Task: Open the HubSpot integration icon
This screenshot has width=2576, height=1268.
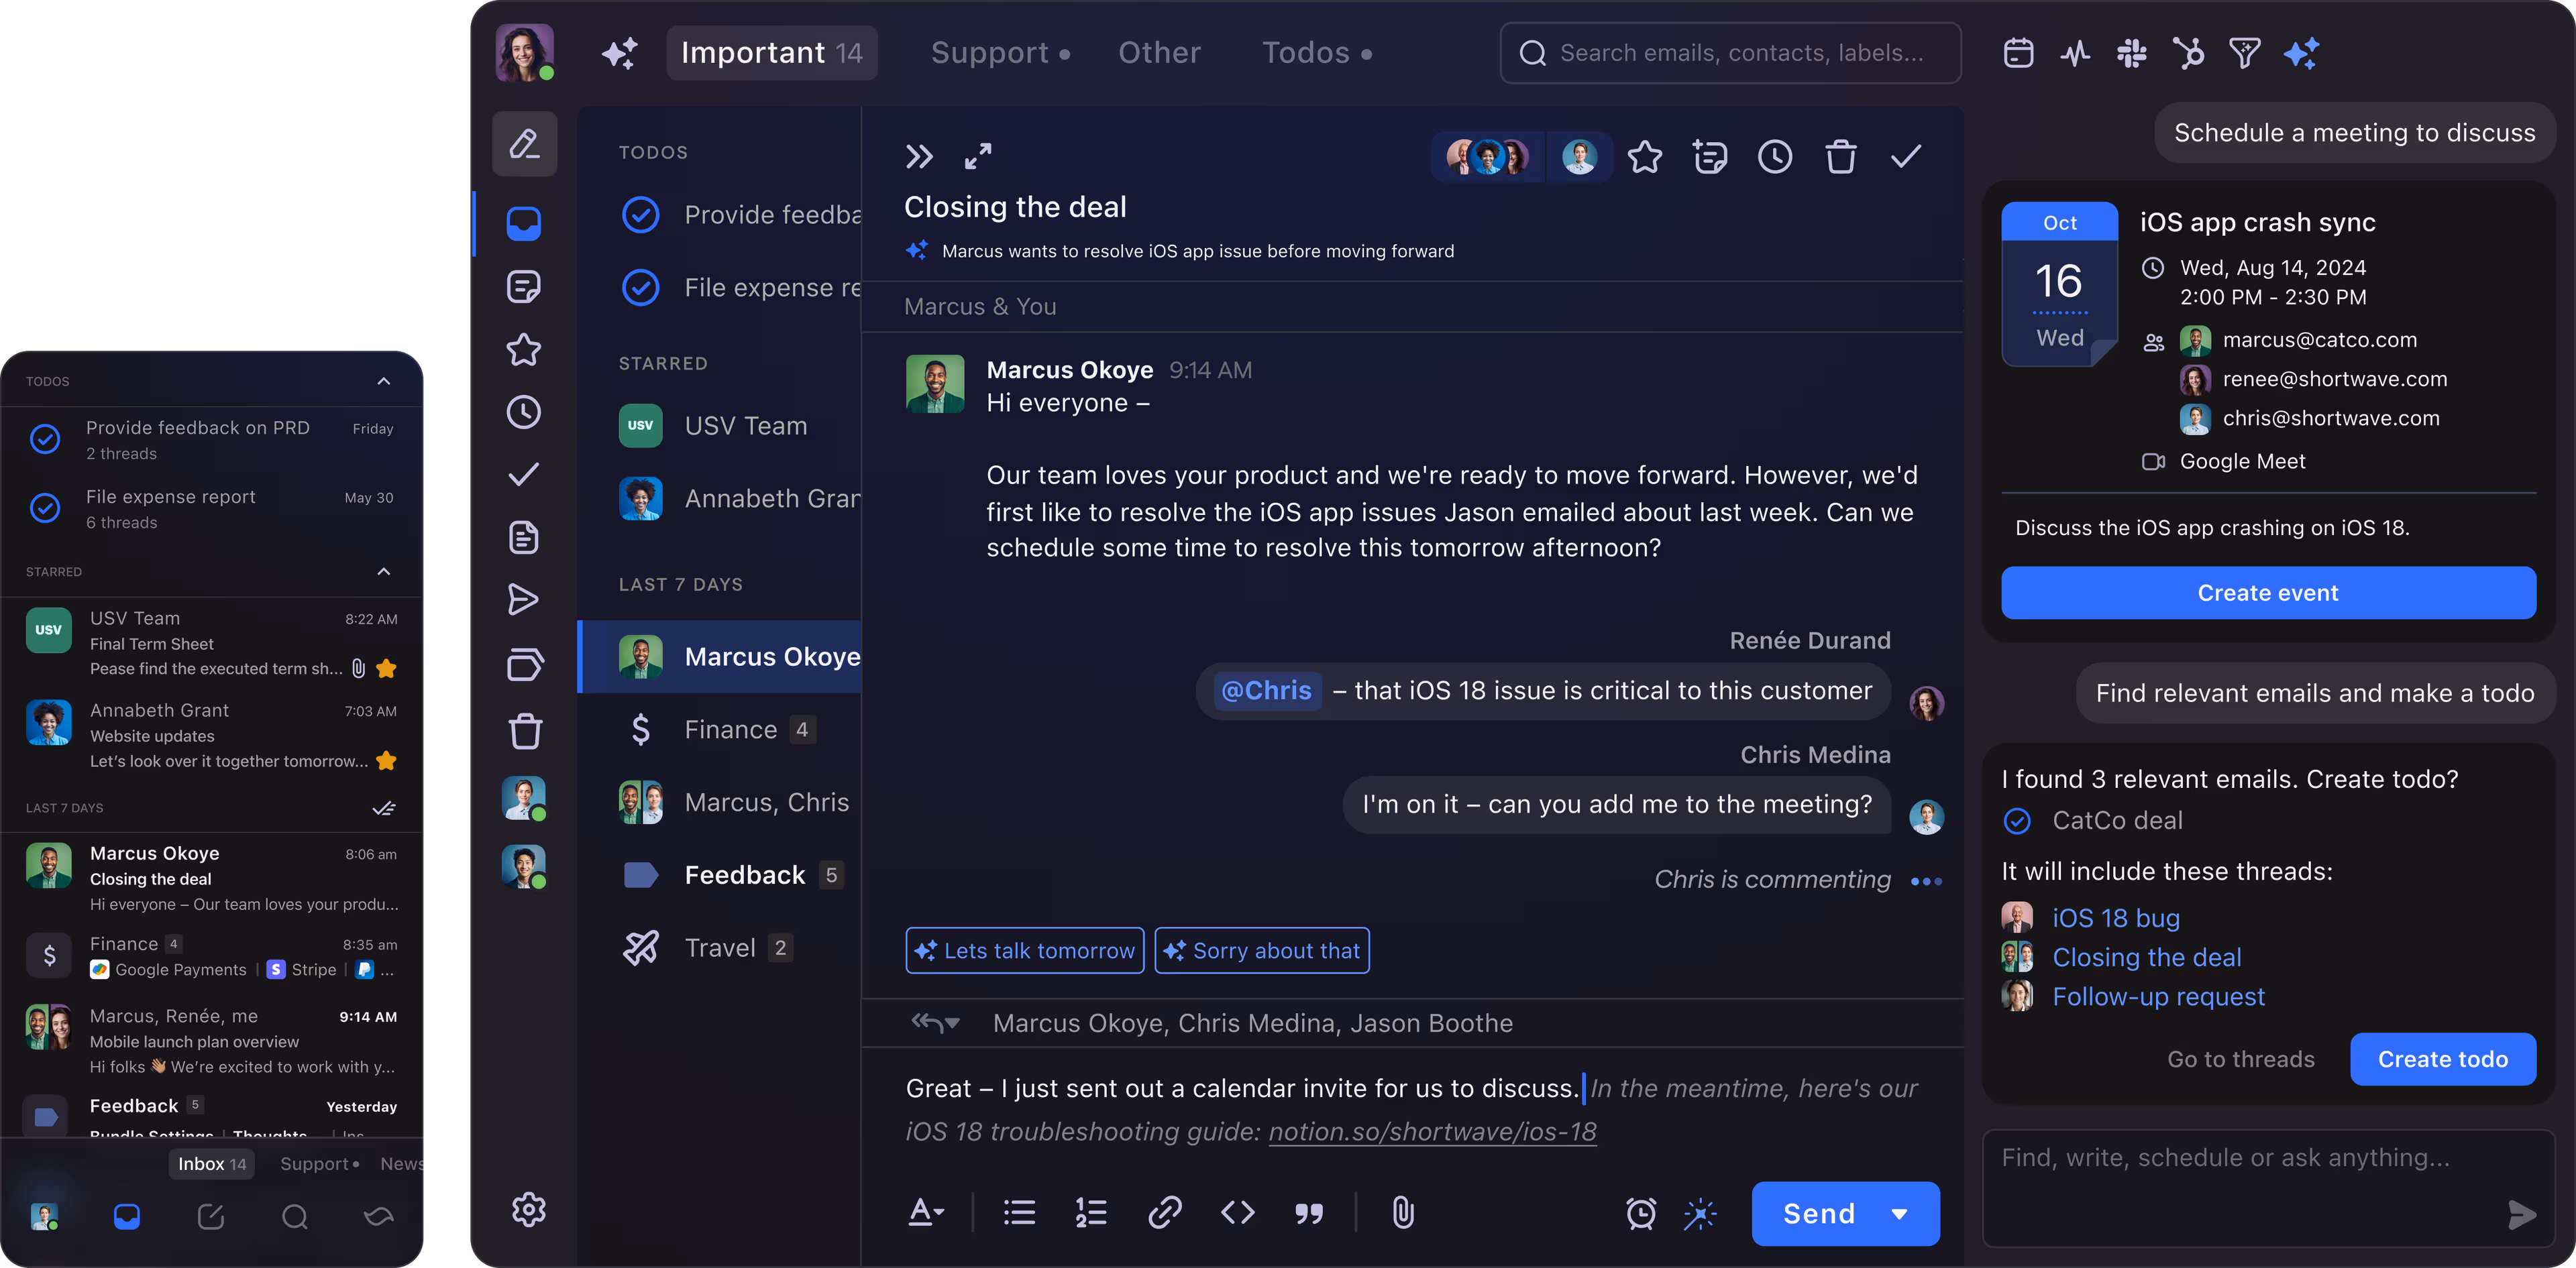Action: click(x=2188, y=53)
